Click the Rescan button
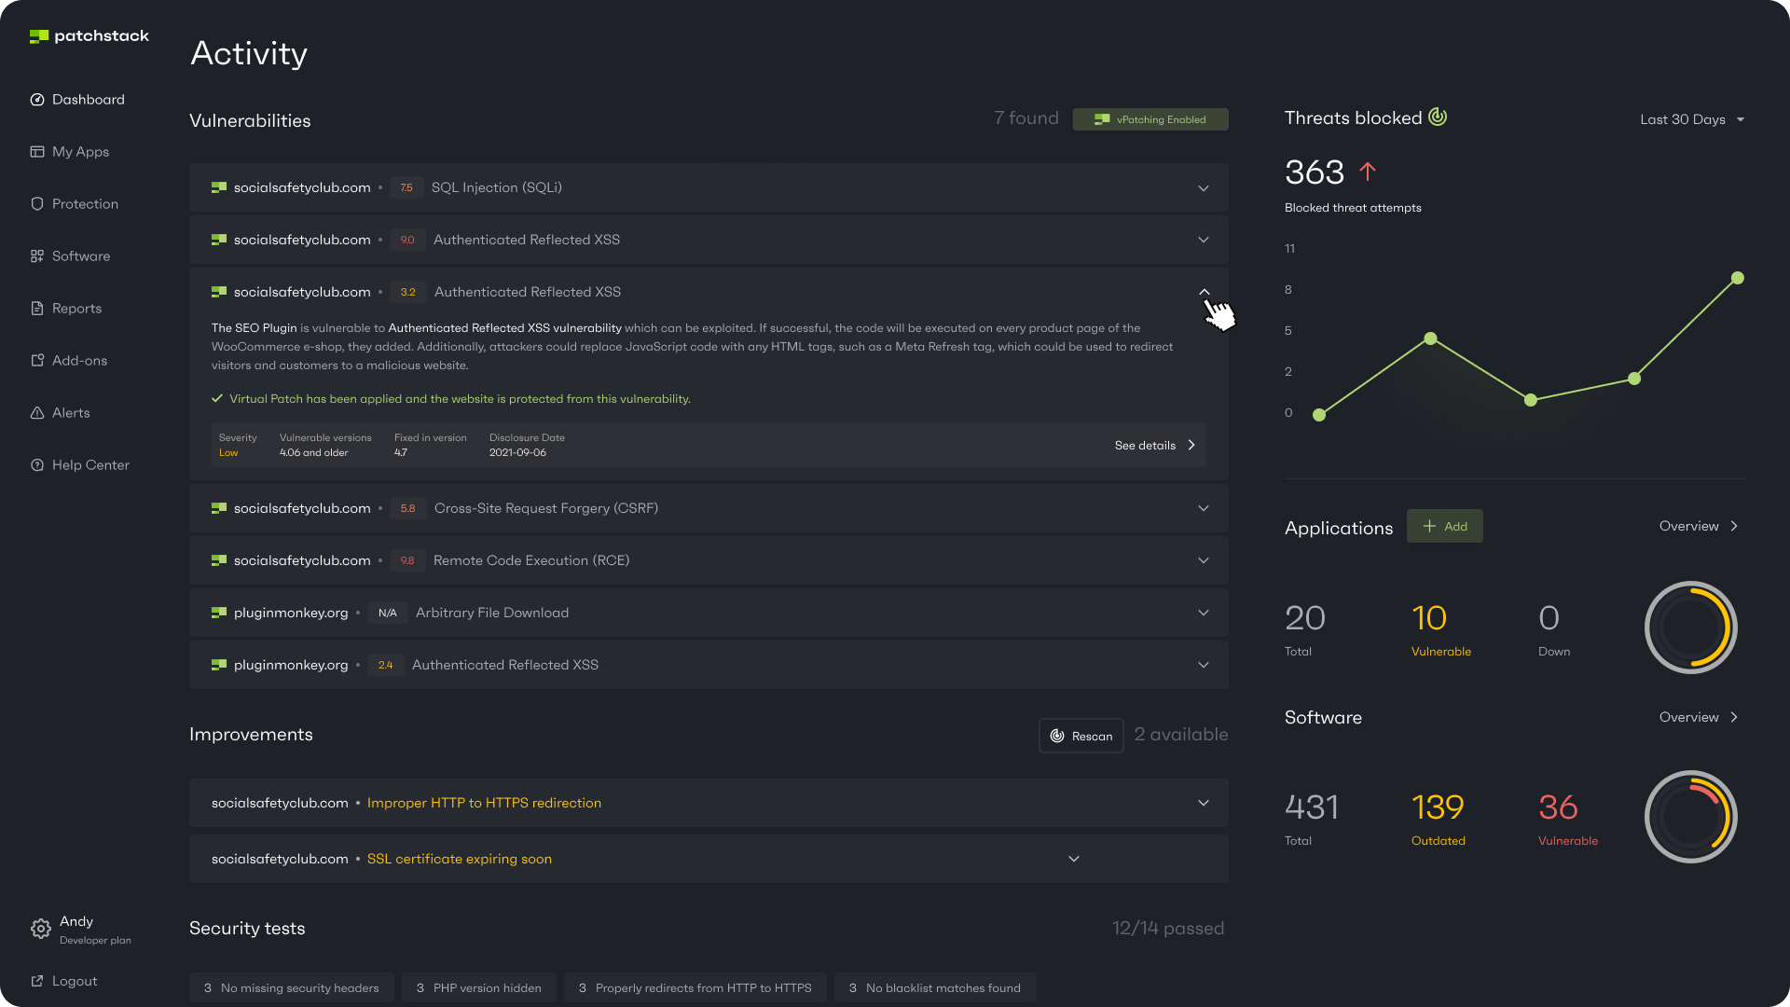 (1081, 736)
